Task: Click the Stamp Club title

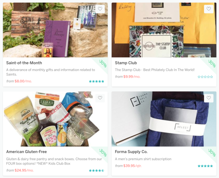Action: (126, 63)
